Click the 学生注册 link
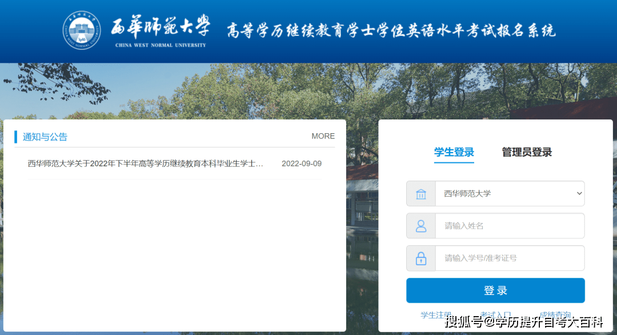The width and height of the screenshot is (617, 335). point(436,315)
